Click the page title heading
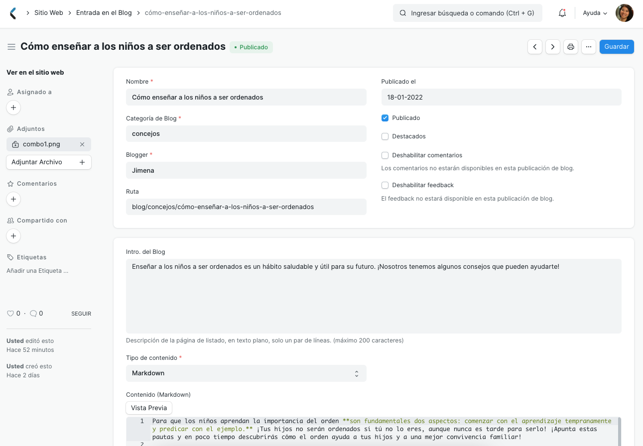Screen dimensions: 643x446 point(123,46)
